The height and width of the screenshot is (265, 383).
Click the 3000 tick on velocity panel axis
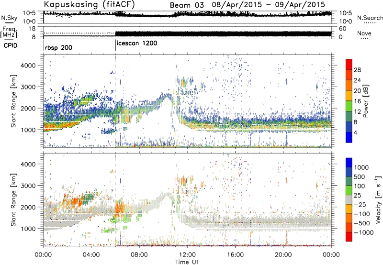click(x=29, y=186)
